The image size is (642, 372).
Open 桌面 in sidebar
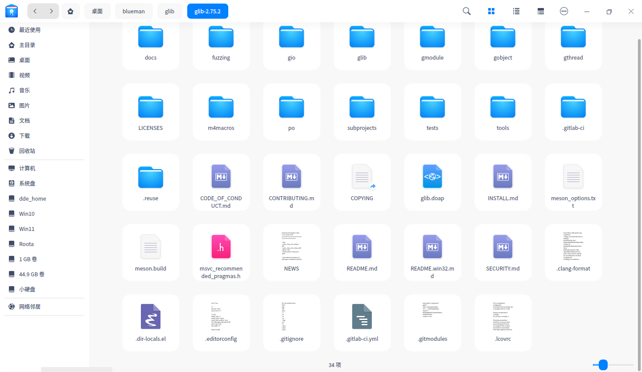tap(45, 60)
